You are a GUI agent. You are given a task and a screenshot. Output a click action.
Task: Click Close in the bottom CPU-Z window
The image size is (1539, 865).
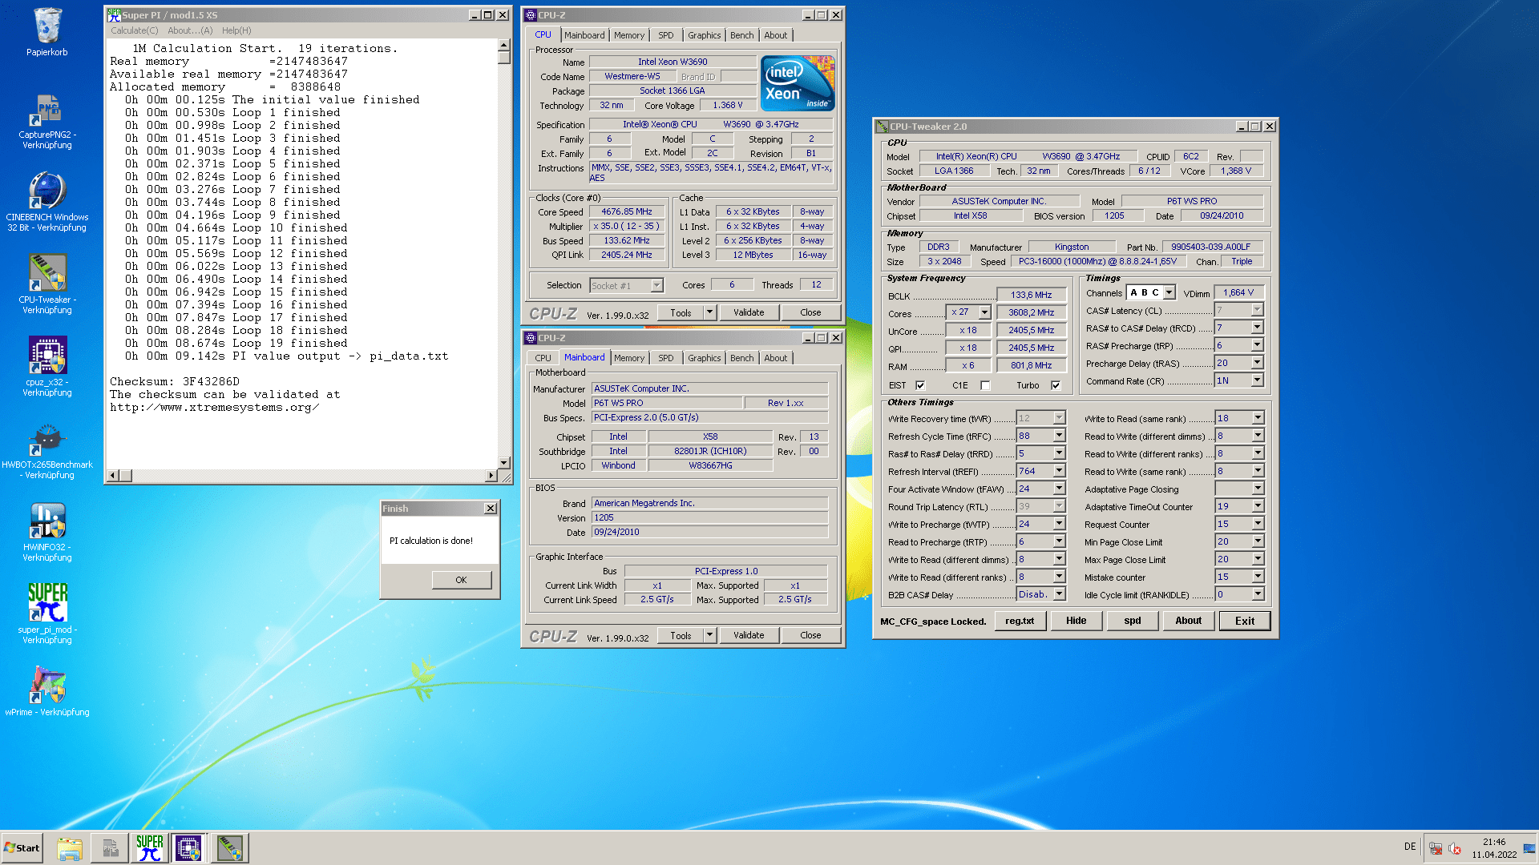tap(810, 635)
